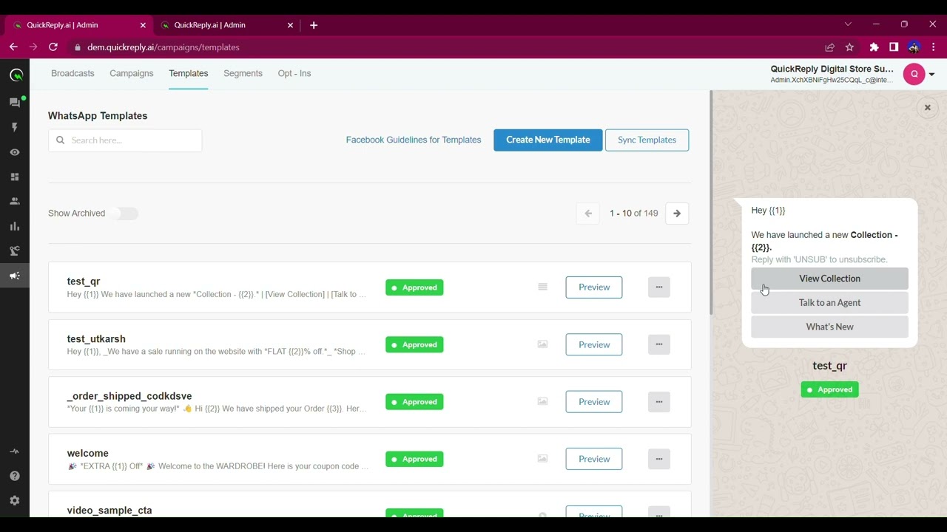This screenshot has height=532, width=947.
Task: Click the test_qr template name
Action: click(x=83, y=282)
